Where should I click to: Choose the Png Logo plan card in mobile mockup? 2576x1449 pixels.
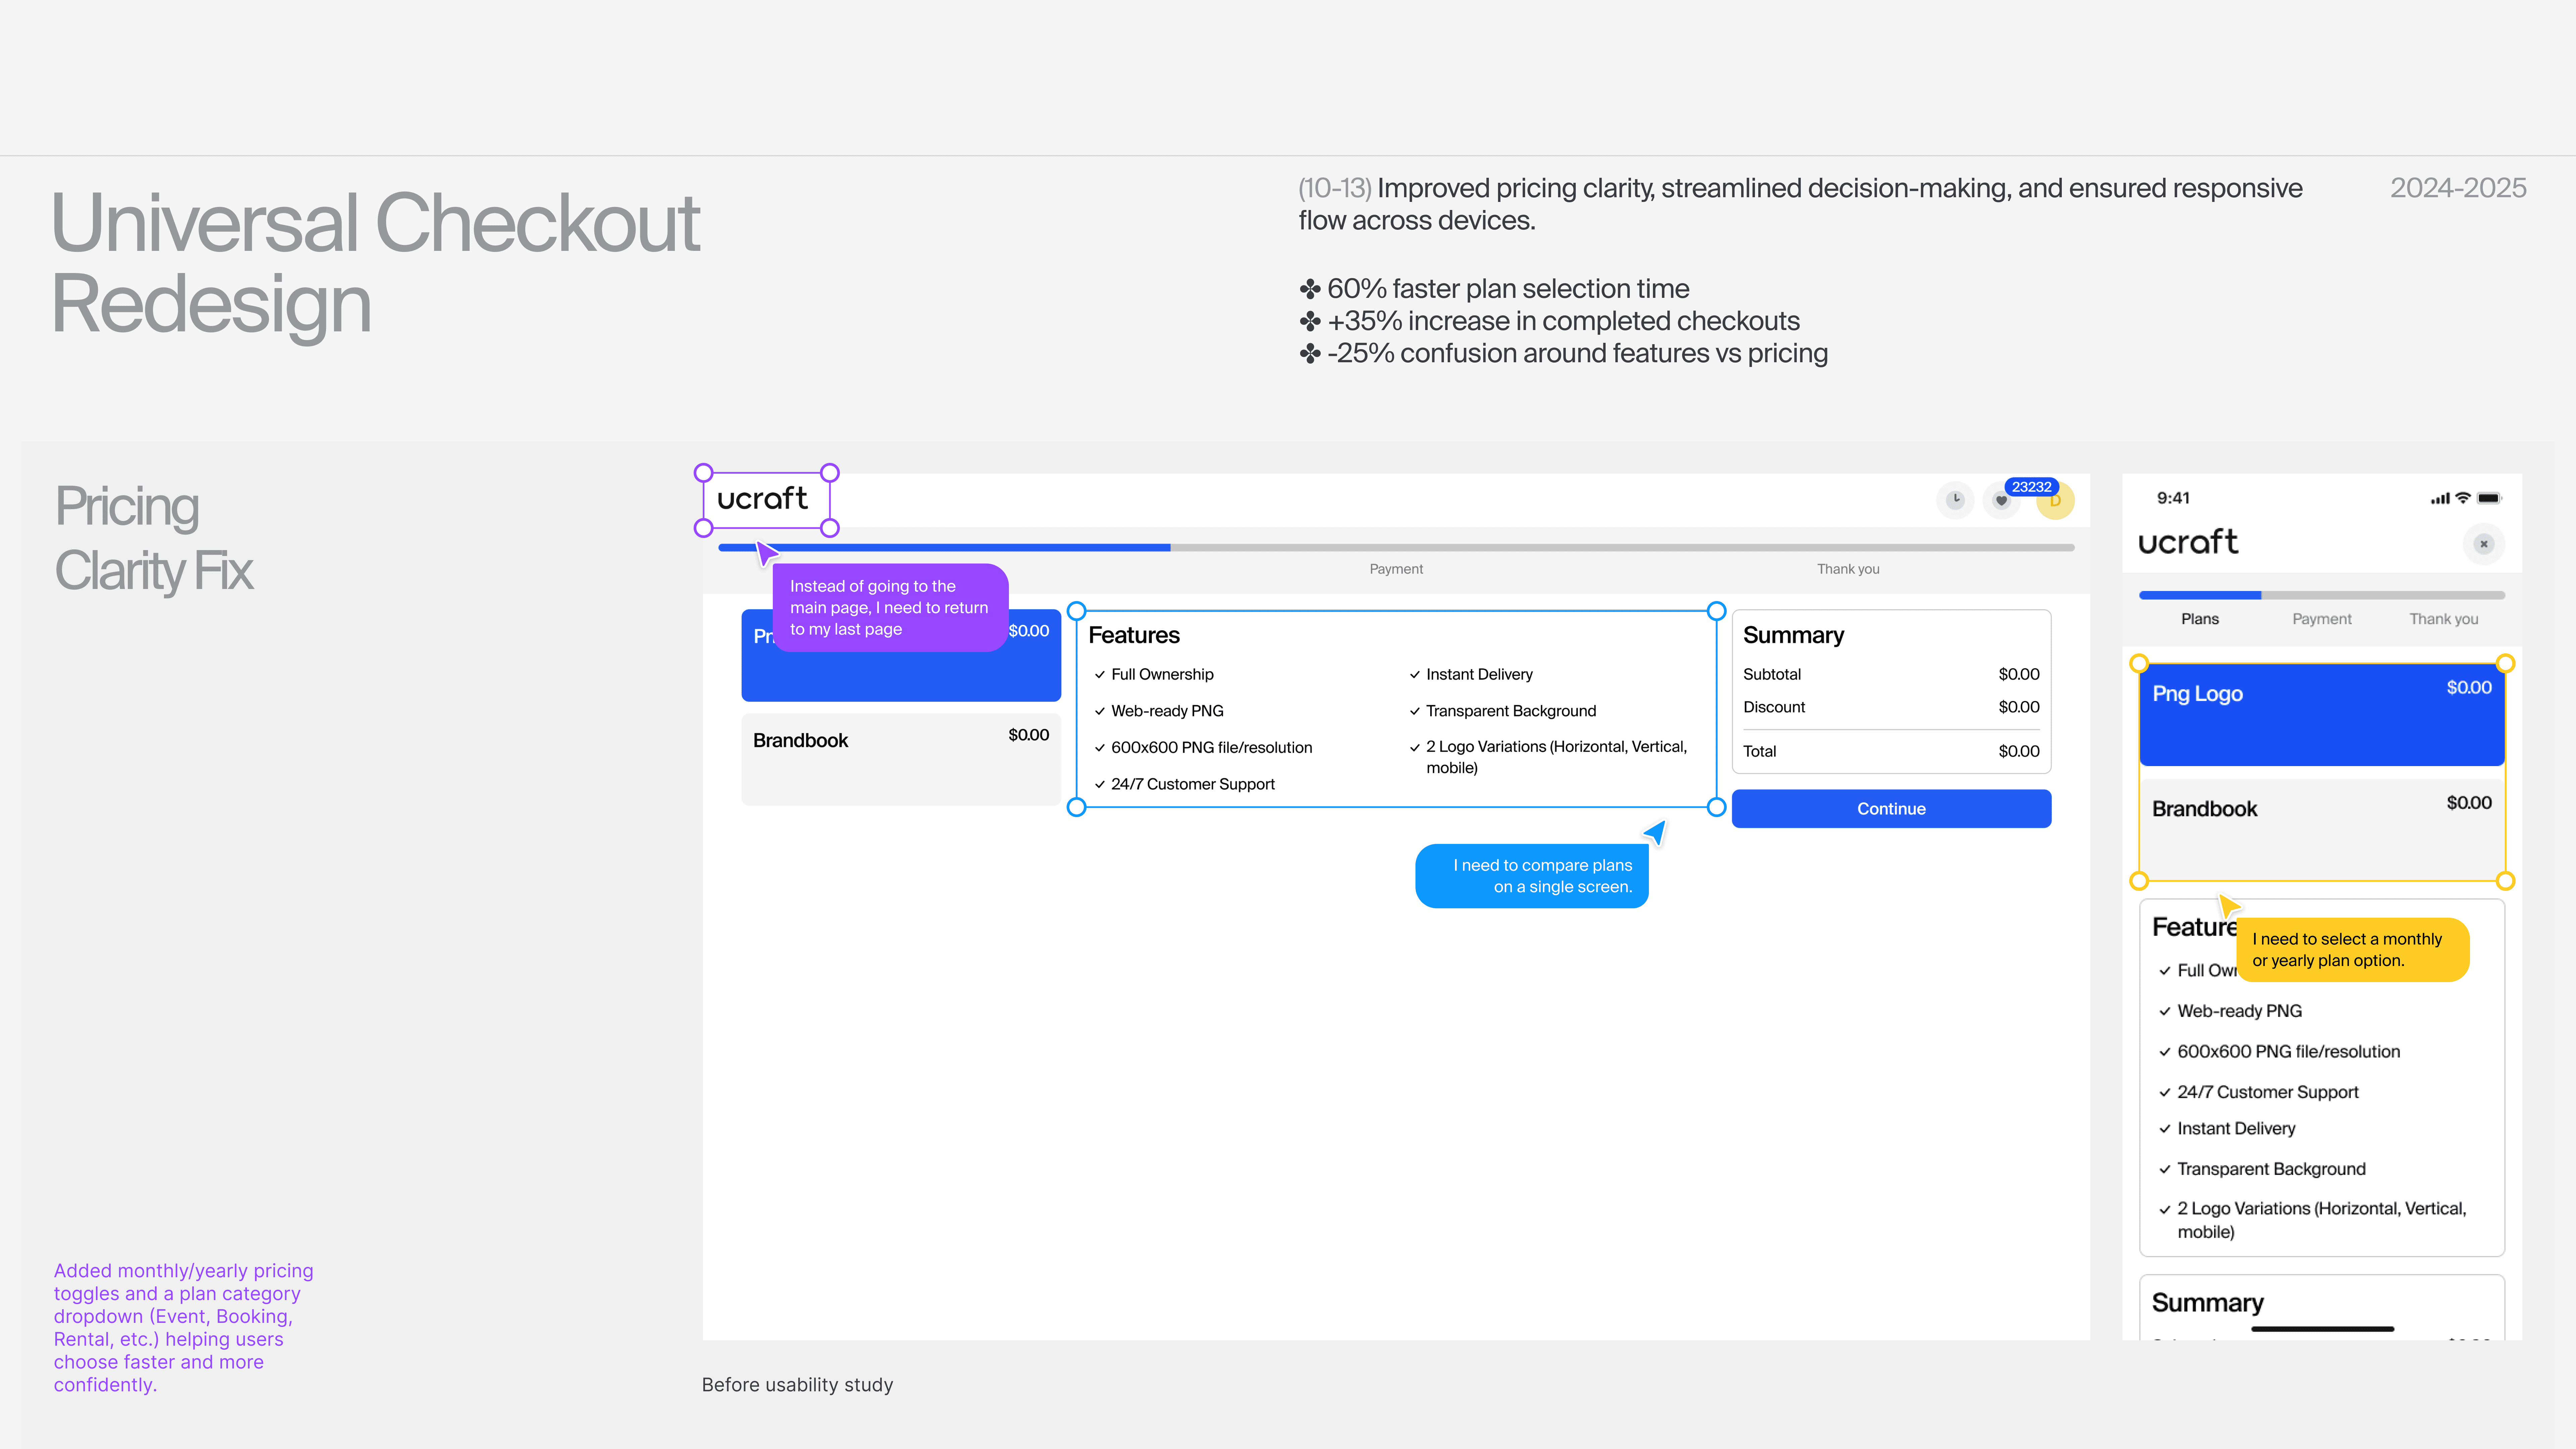[2322, 715]
